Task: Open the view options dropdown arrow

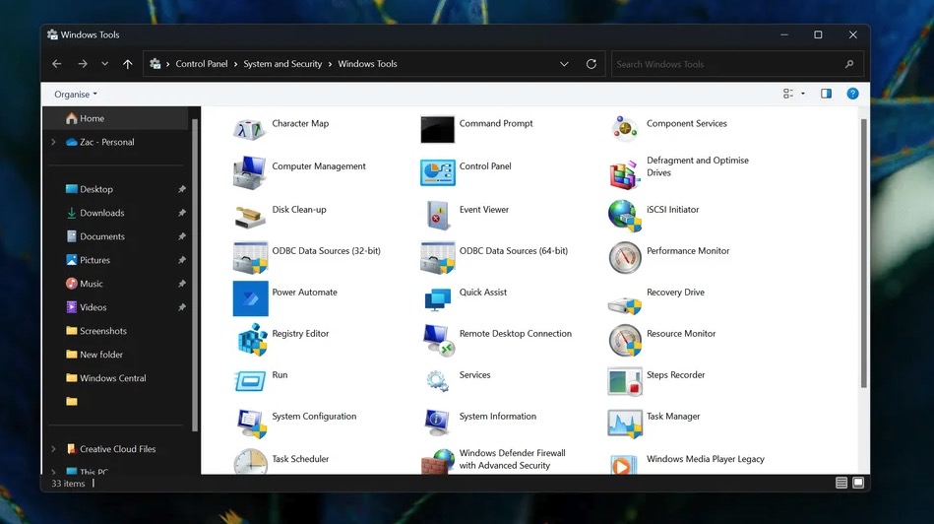Action: tap(803, 94)
